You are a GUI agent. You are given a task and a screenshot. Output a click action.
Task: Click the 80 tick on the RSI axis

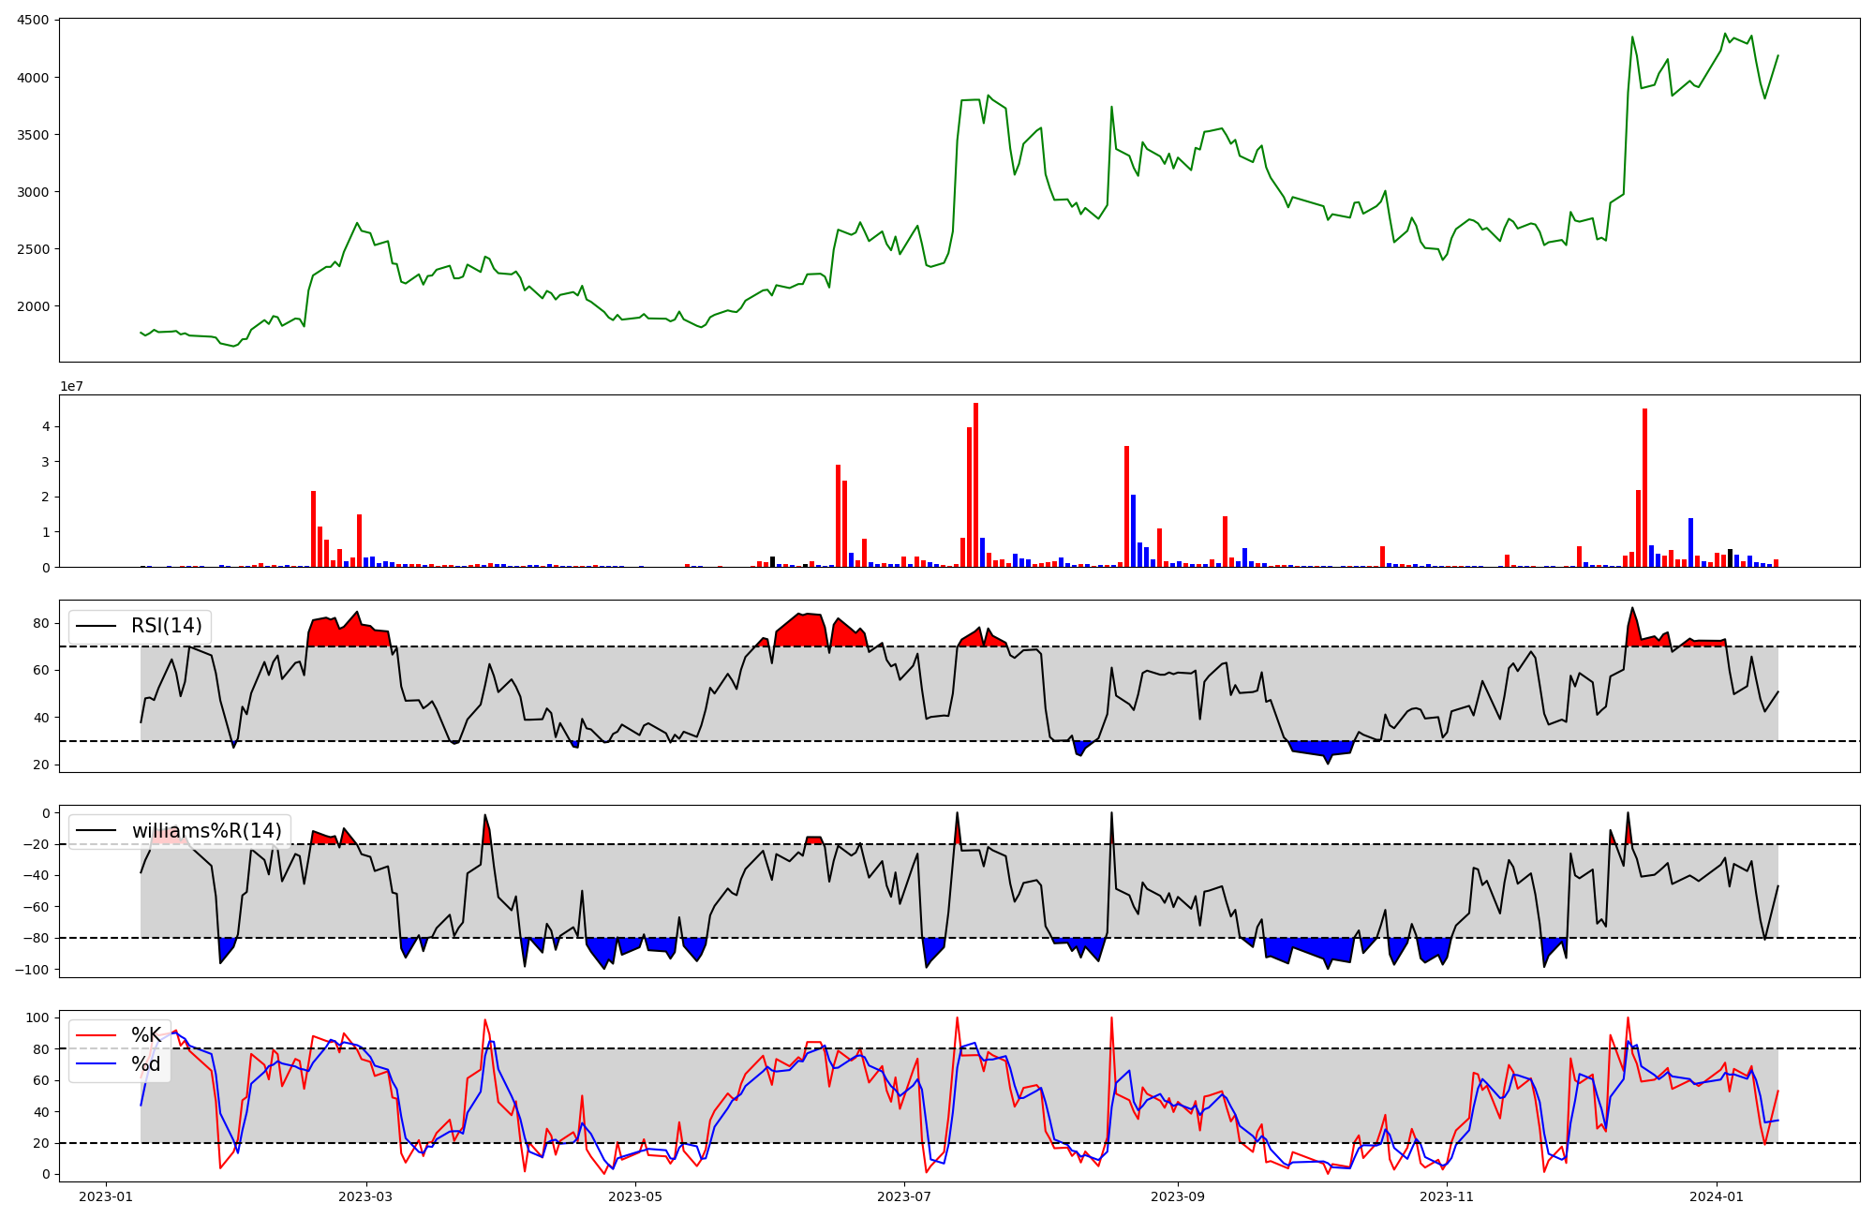(x=41, y=623)
